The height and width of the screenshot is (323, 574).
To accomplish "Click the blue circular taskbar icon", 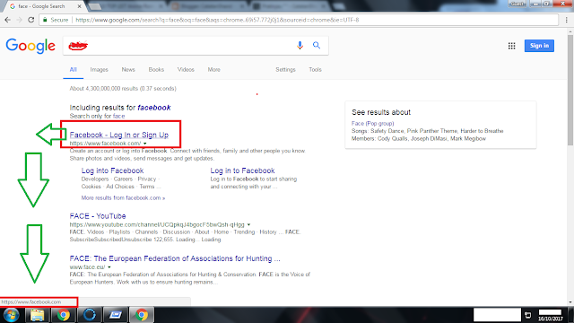I will coord(90,315).
